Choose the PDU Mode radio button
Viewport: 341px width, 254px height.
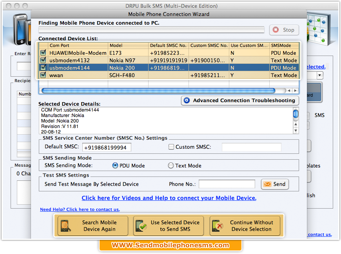pos(115,166)
